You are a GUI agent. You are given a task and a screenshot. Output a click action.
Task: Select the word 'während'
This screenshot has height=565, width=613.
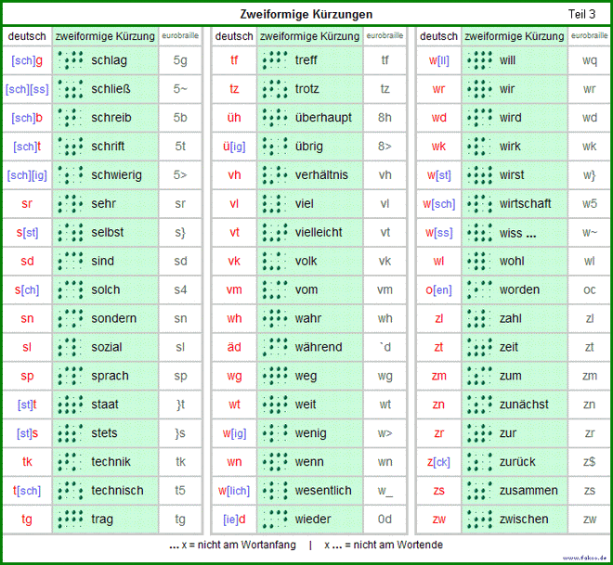click(x=319, y=347)
